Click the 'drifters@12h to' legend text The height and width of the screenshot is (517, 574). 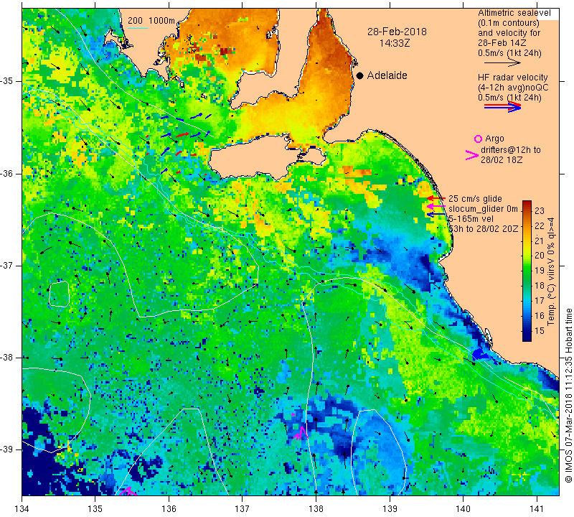(x=511, y=150)
